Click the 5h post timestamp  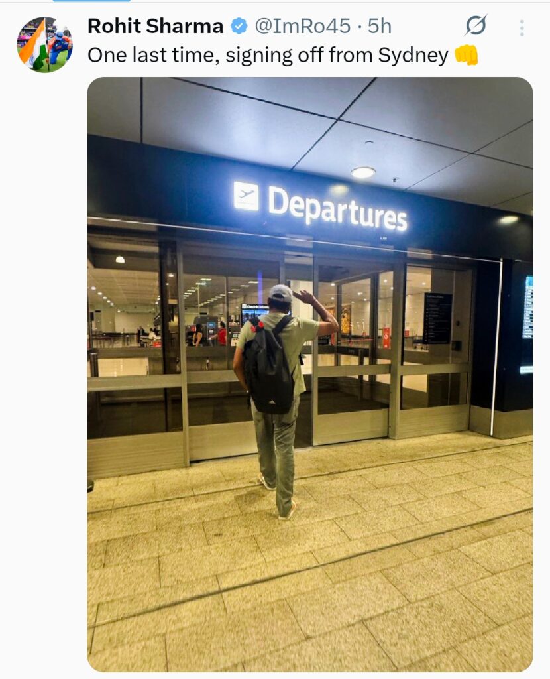(379, 26)
